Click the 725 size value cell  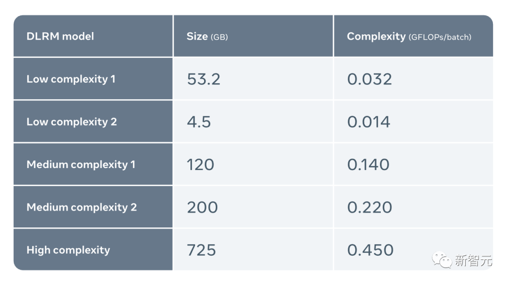[x=253, y=250]
